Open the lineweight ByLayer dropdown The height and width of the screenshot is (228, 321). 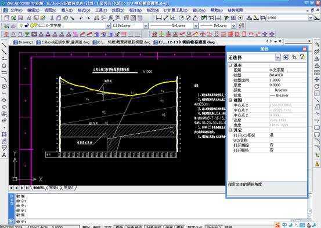coord(233,25)
